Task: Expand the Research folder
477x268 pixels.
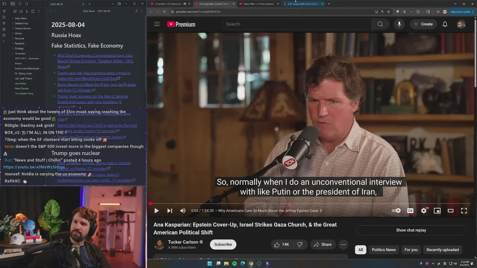Action: [19, 44]
